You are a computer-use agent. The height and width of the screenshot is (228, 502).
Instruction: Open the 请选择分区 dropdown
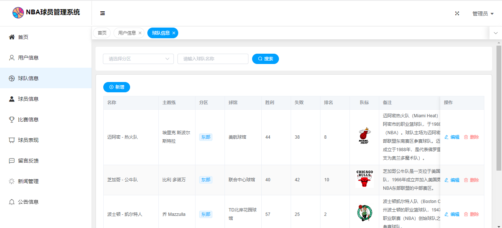tap(138, 59)
